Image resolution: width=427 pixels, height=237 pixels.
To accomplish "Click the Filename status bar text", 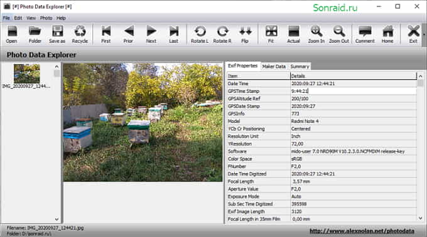I will point(45,228).
